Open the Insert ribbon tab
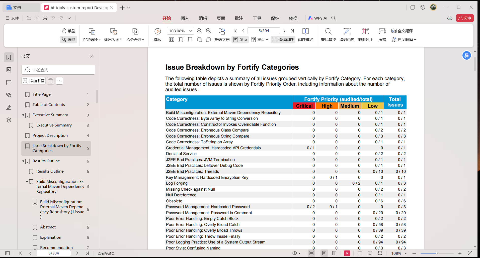480x258 pixels. (x=185, y=18)
